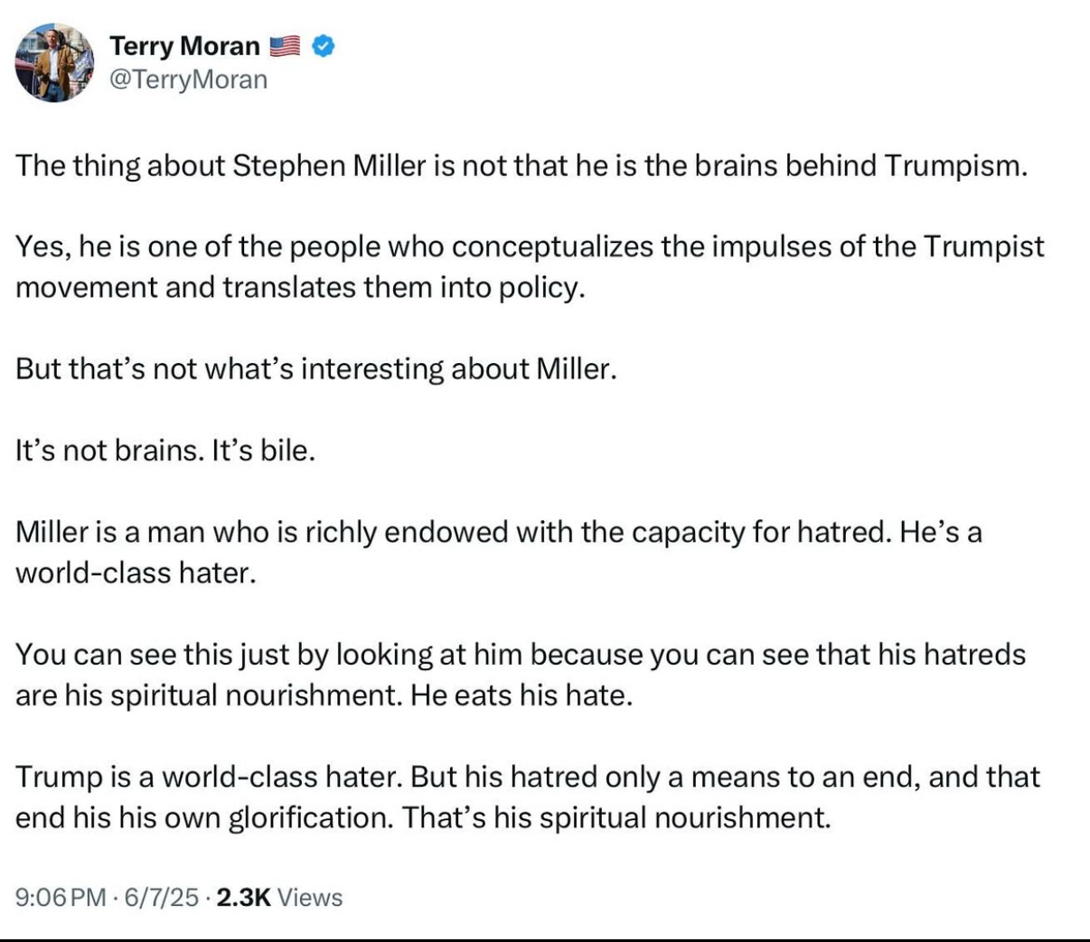Open the Terry Moran display name
Viewport: 1090px width, 942px height.
click(184, 45)
